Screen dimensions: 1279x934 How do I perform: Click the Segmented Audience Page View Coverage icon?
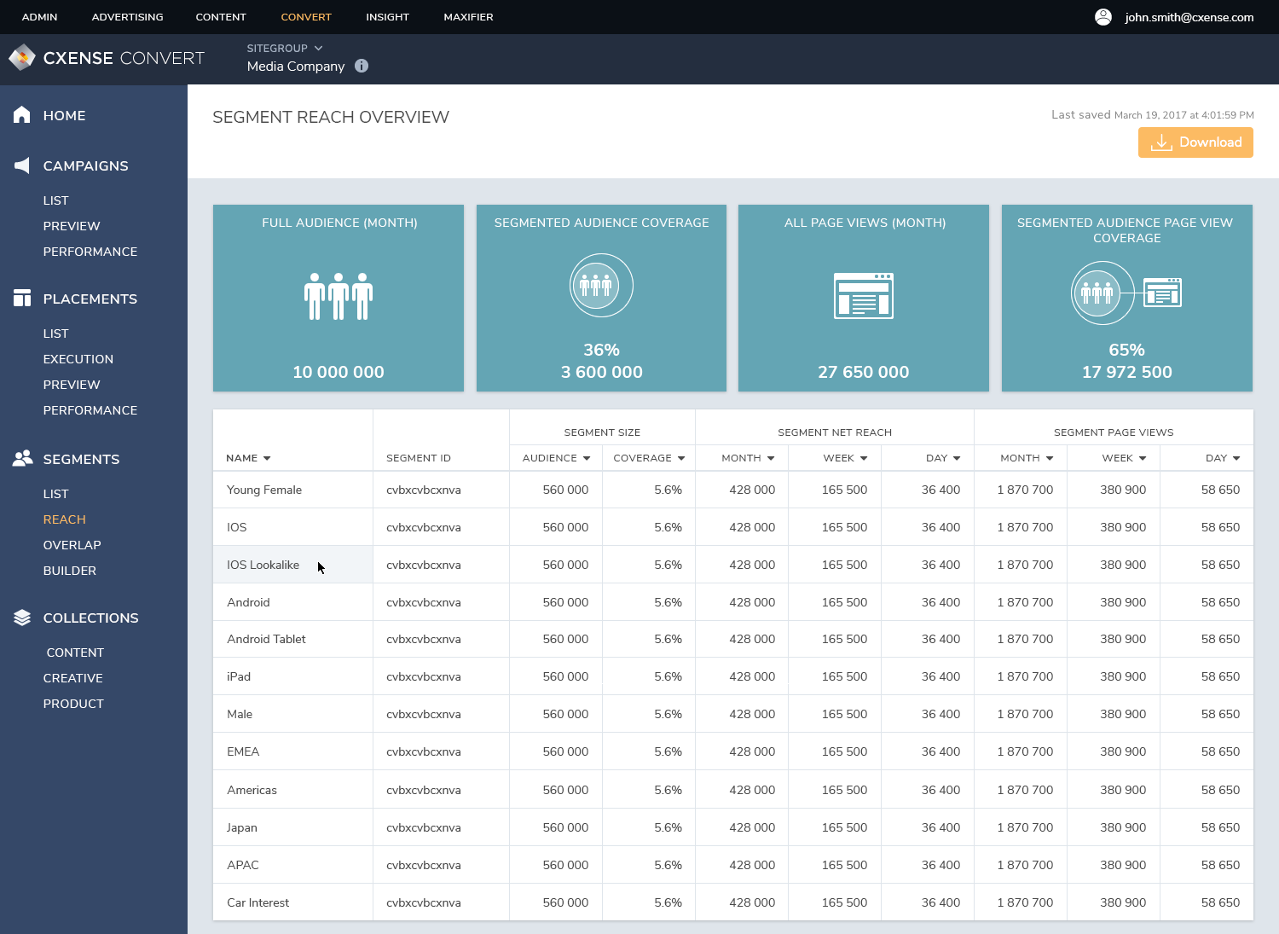pos(1126,293)
